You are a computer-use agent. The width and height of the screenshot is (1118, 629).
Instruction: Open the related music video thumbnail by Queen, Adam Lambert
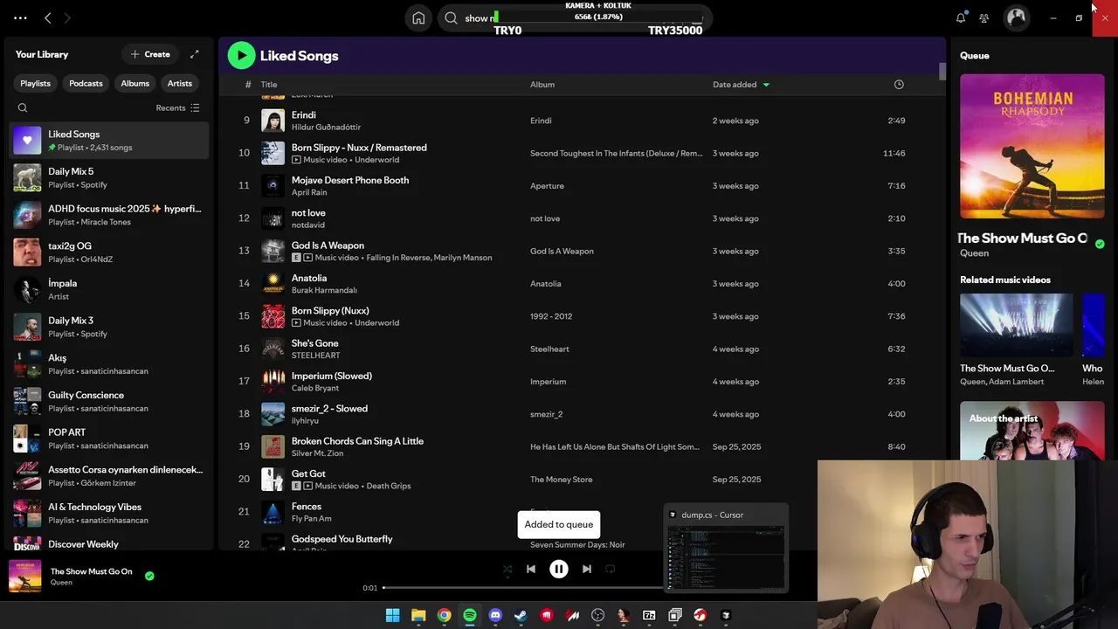coord(1017,325)
